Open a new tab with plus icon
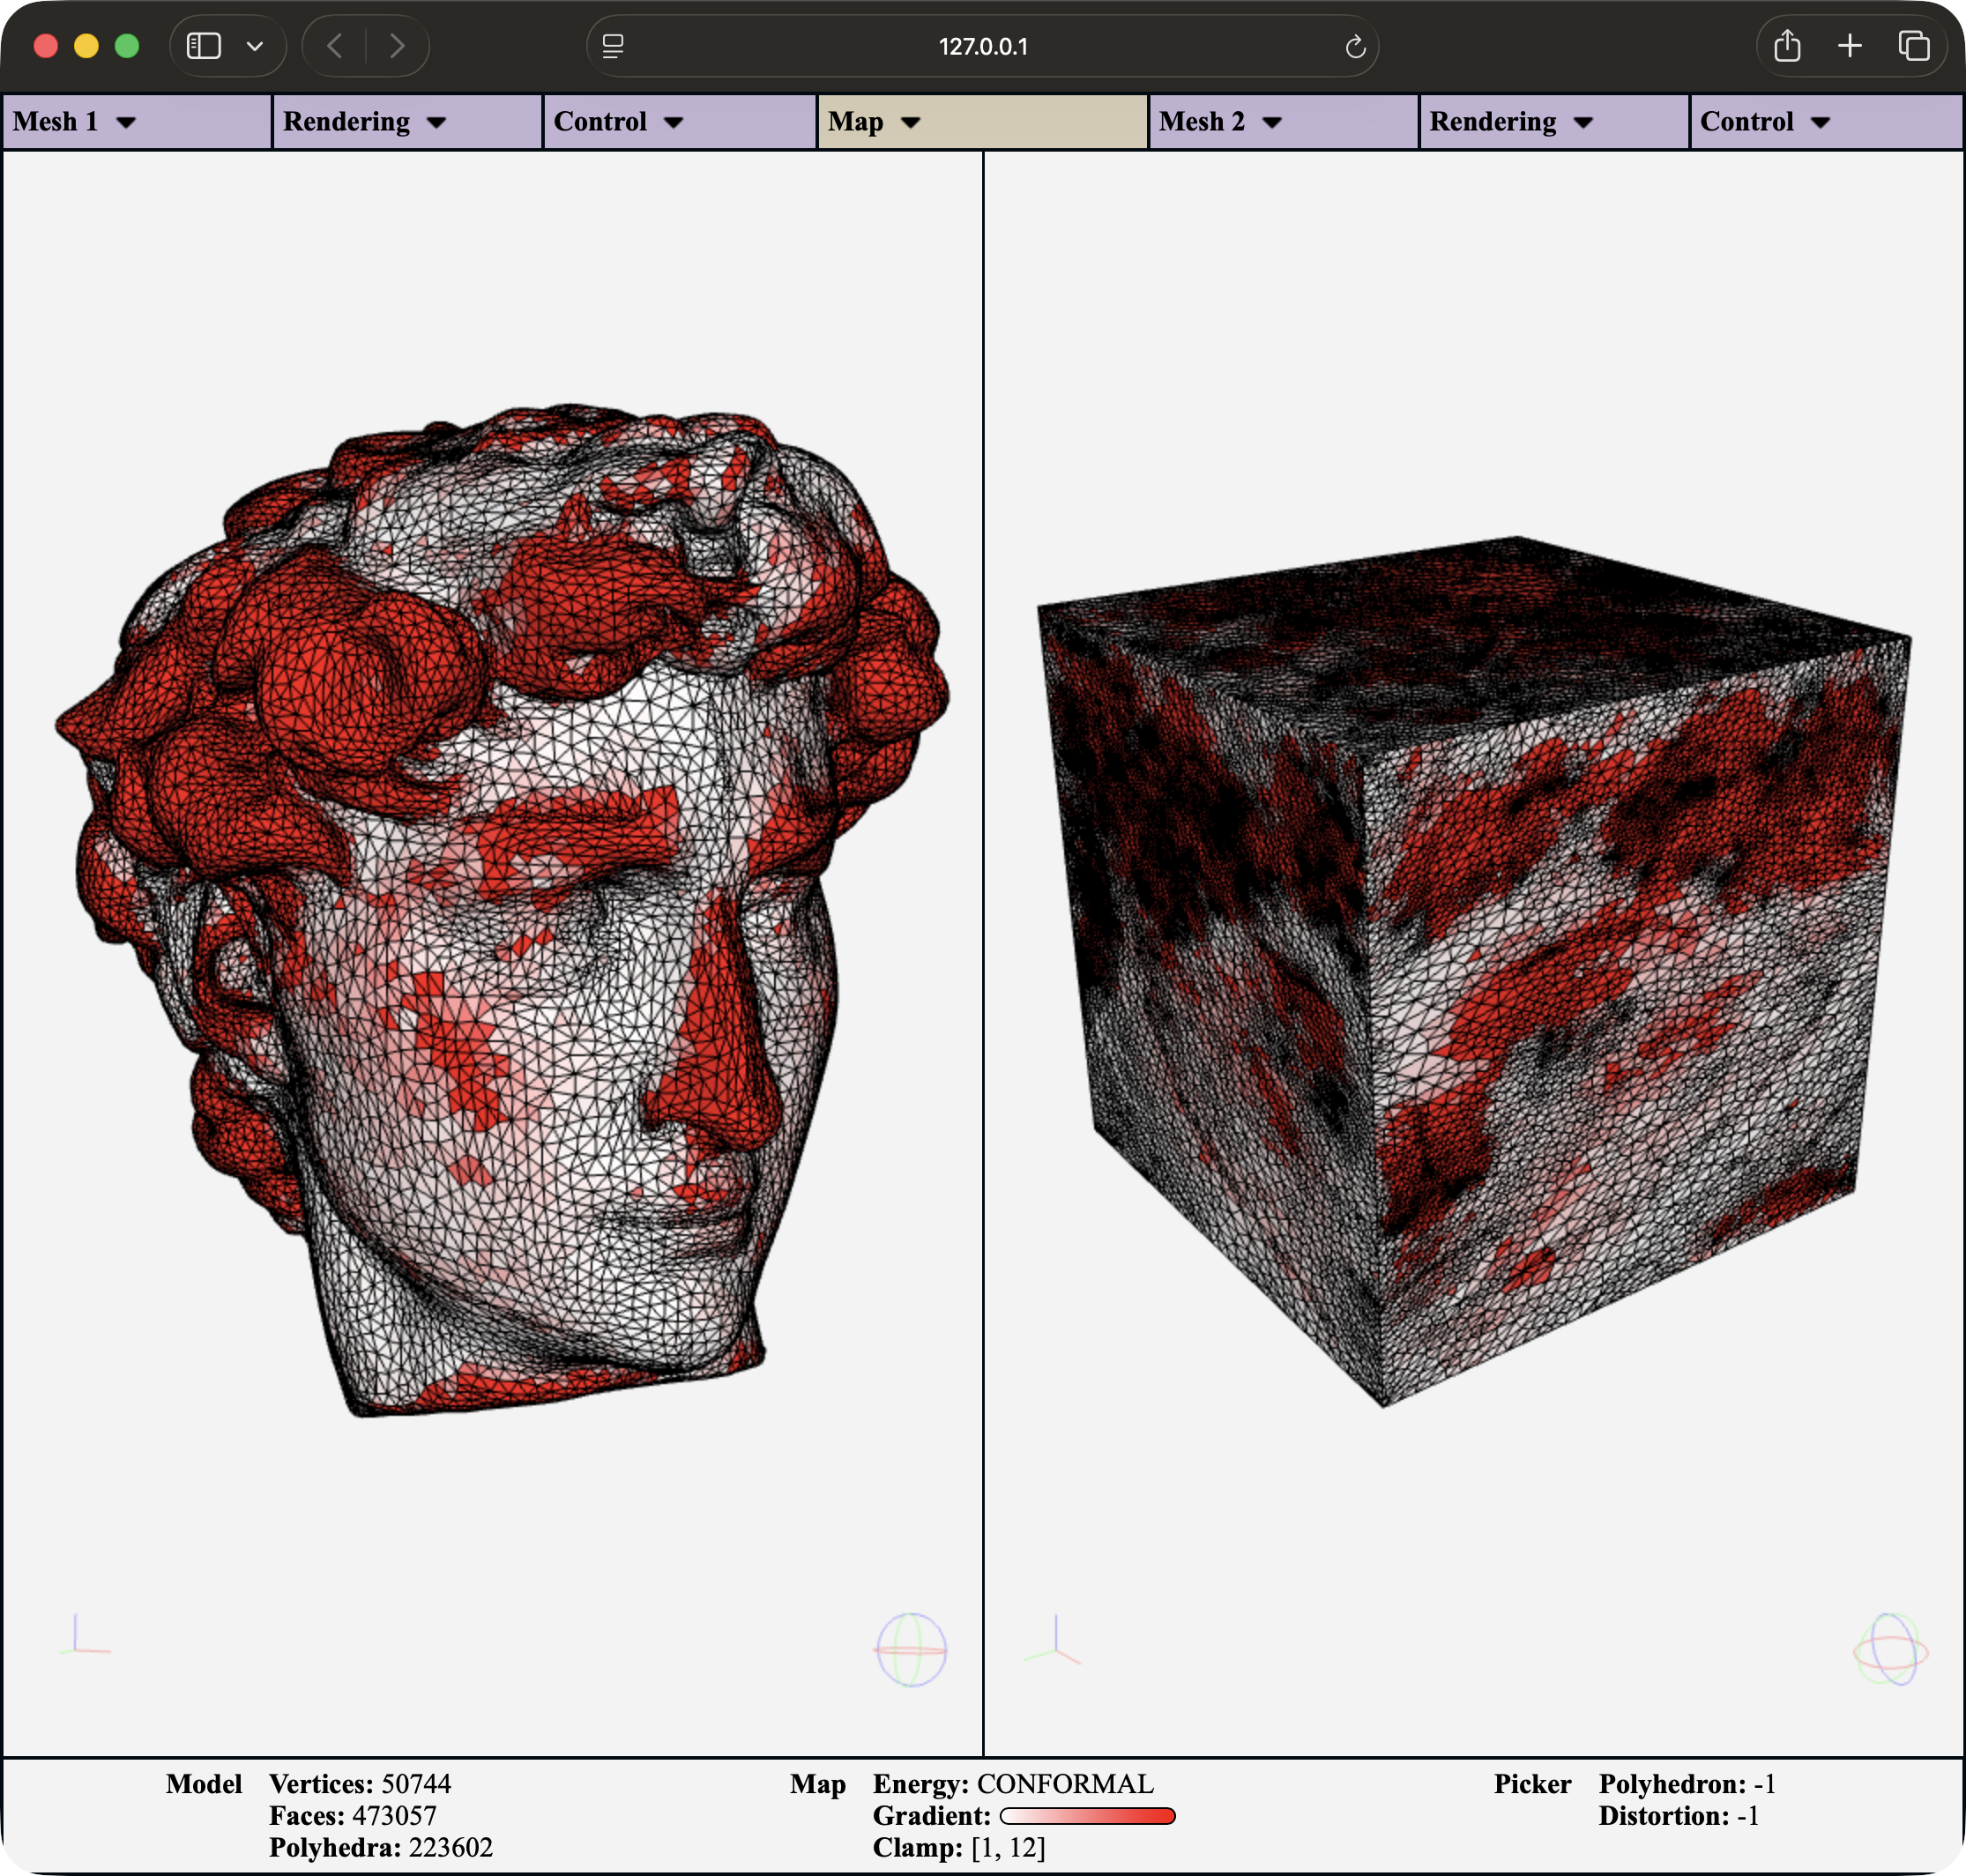 (1850, 46)
